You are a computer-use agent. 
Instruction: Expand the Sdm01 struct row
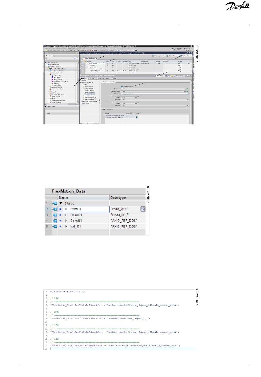(66, 221)
